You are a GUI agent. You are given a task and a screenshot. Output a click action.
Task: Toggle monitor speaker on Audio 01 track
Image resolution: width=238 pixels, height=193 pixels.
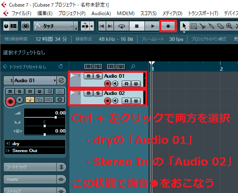tap(115, 83)
